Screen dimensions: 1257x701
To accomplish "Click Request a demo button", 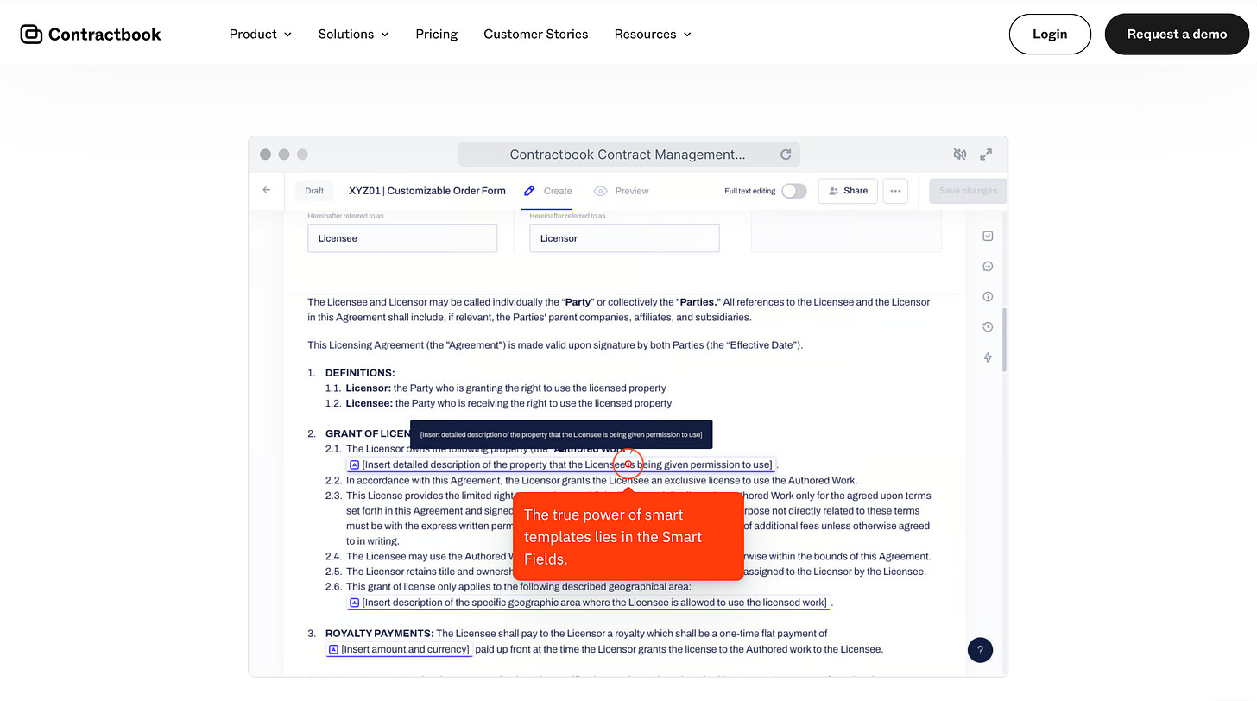I will click(x=1177, y=35).
